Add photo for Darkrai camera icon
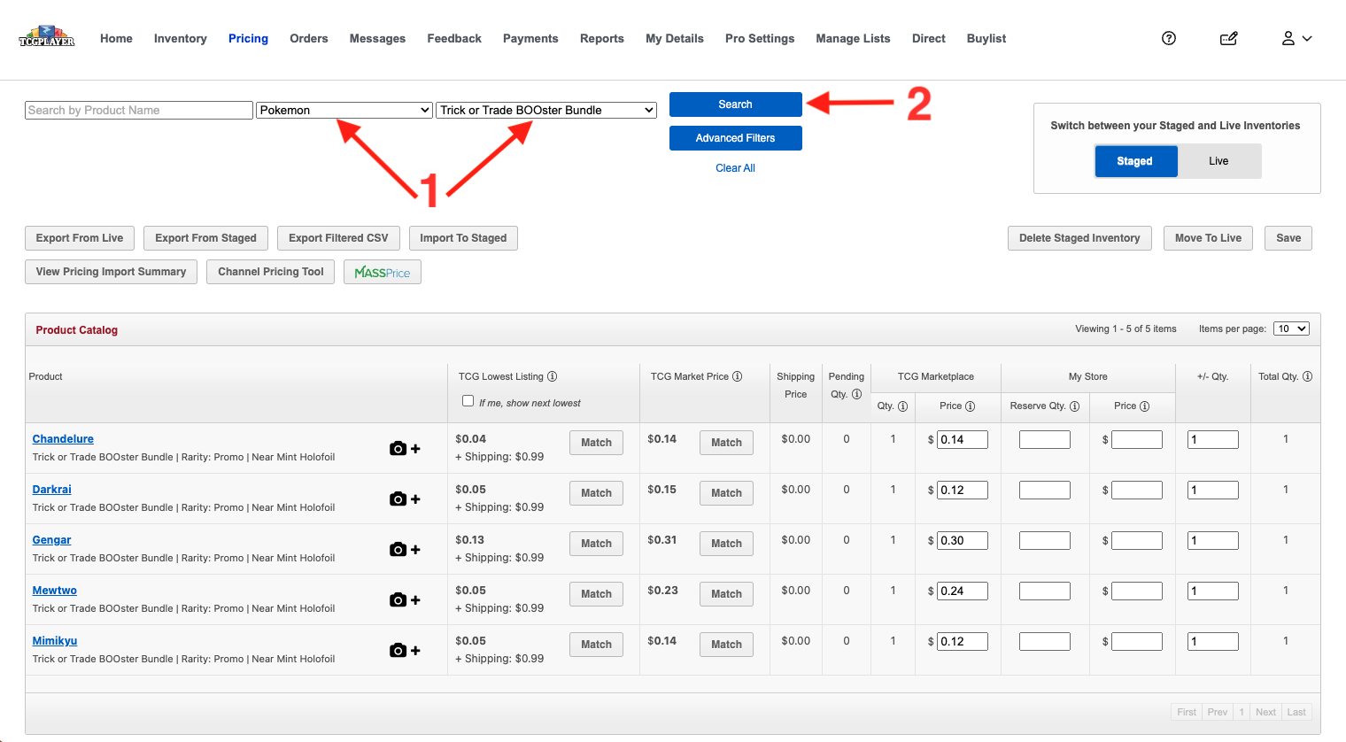Screen dimensions: 1346x742 pos(405,499)
